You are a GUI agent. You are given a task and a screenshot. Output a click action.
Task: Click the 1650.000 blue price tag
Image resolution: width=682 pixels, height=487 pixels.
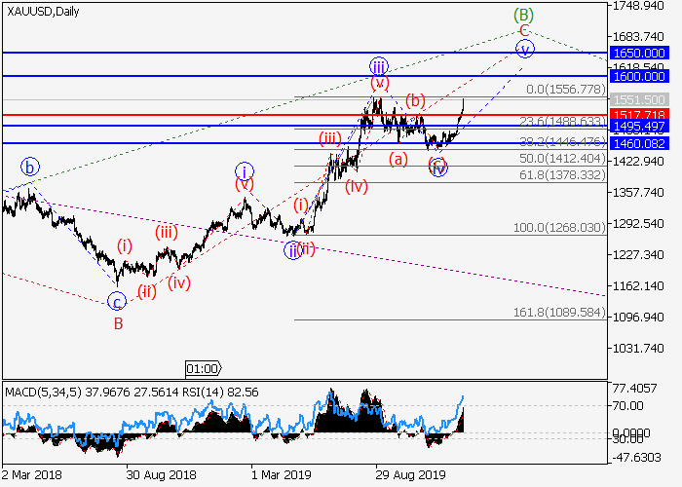tap(638, 53)
